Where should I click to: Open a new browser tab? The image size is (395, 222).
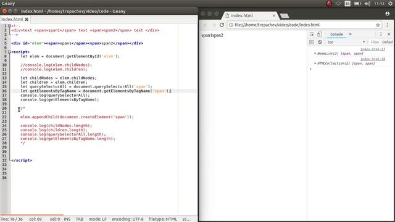[x=285, y=16]
